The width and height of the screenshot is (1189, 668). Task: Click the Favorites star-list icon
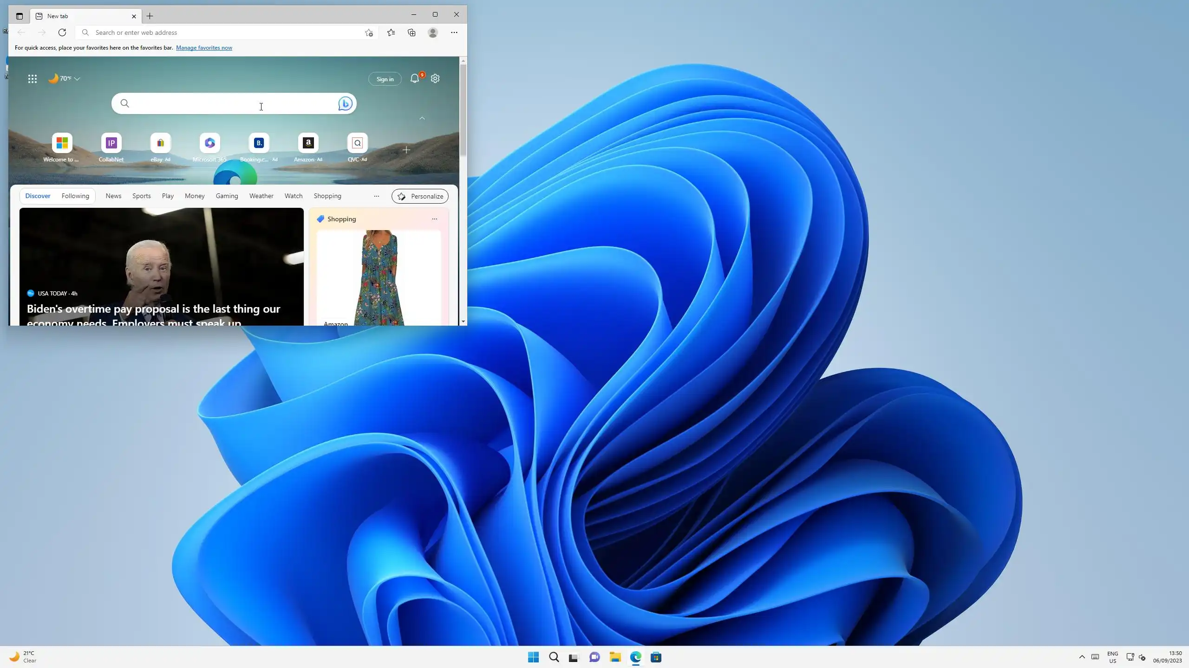[391, 32]
